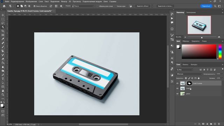Select the Hand tool

click(3, 91)
